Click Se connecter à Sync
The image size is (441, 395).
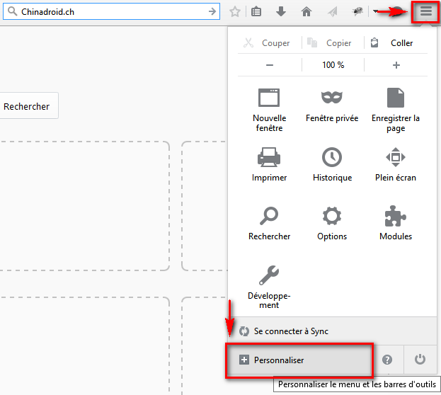pos(291,331)
